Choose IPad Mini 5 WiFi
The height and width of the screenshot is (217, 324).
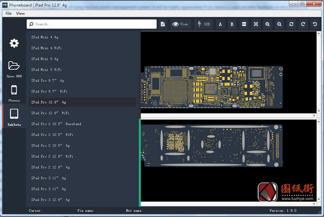coord(82,70)
